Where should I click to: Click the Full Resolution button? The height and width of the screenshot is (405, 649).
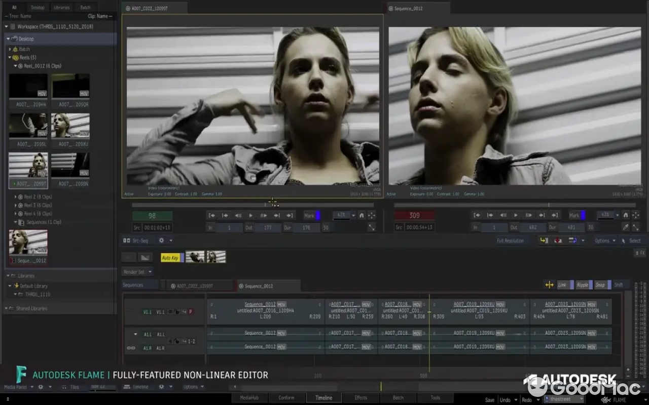click(x=510, y=240)
